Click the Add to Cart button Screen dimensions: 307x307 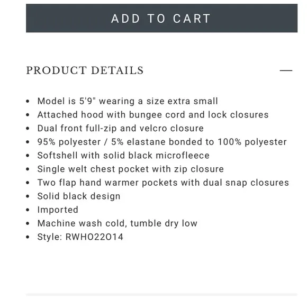pyautogui.click(x=161, y=18)
